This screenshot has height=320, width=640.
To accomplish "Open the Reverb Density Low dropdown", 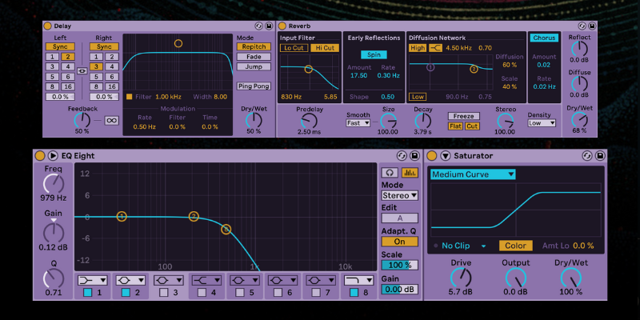I will pyautogui.click(x=541, y=123).
